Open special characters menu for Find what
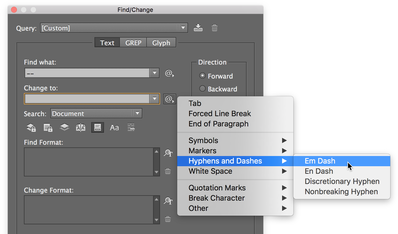398x234 pixels. click(169, 73)
